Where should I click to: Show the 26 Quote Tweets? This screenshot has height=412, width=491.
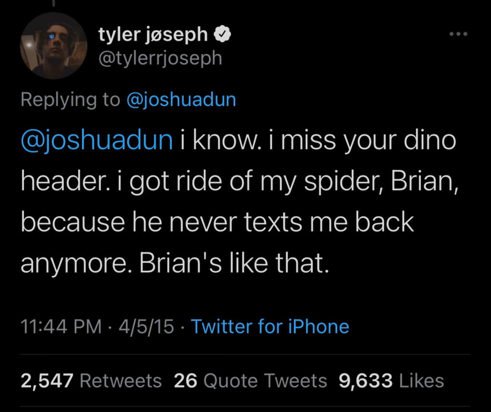pyautogui.click(x=250, y=381)
